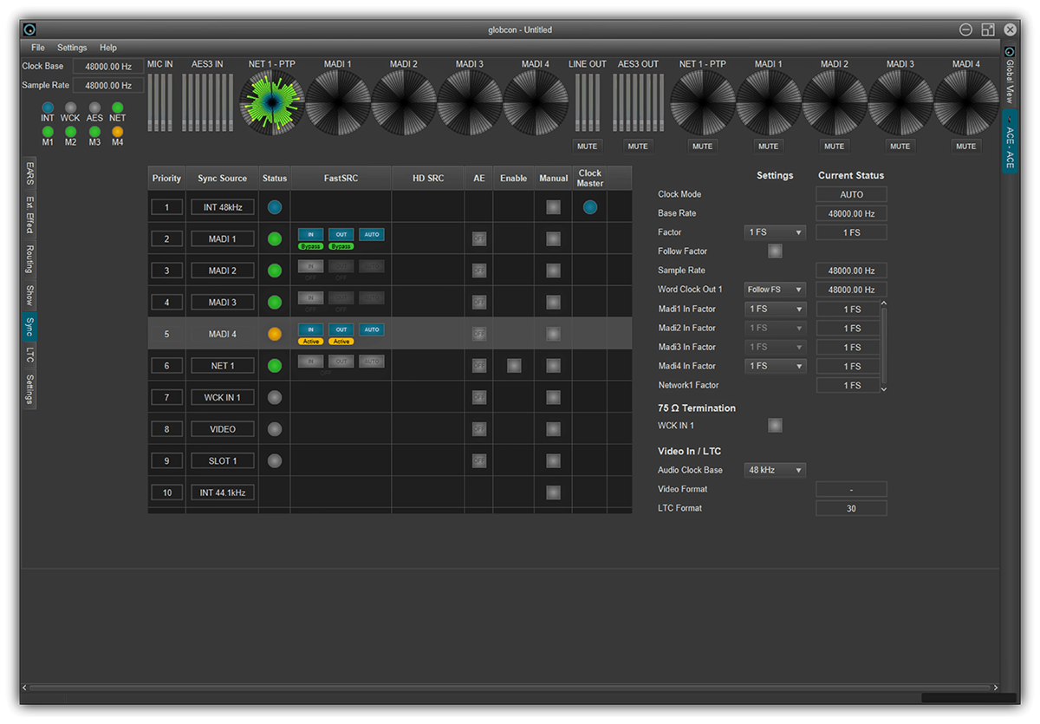
Task: Click the Clock Base value field
Action: click(x=108, y=66)
